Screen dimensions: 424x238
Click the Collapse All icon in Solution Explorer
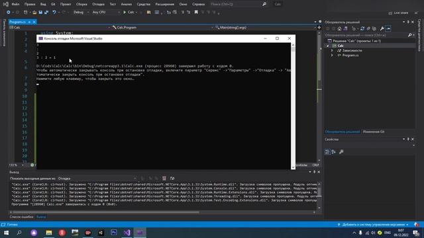coord(368,28)
